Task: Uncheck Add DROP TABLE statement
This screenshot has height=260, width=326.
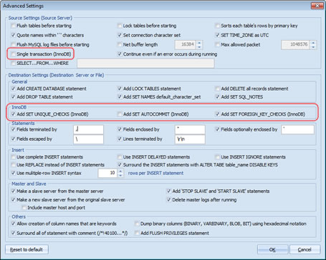Action: pyautogui.click(x=13, y=97)
